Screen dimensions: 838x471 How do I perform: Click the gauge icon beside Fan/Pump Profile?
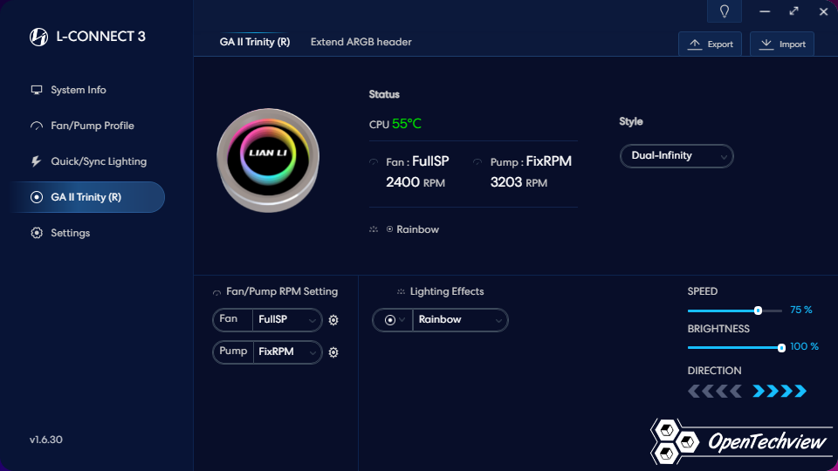pyautogui.click(x=37, y=126)
